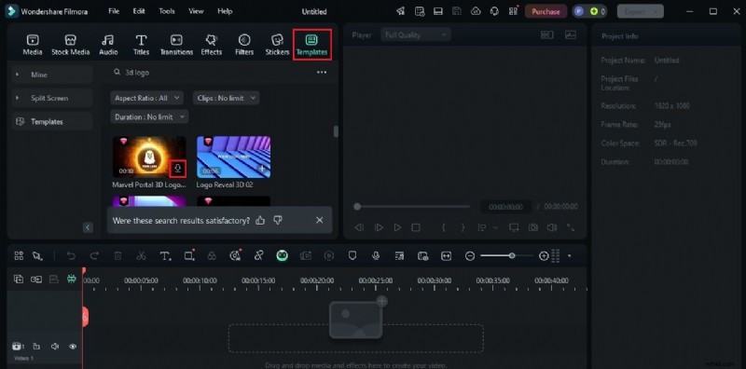The image size is (746, 369).
Task: Click the Split scissors icon
Action: tap(141, 256)
